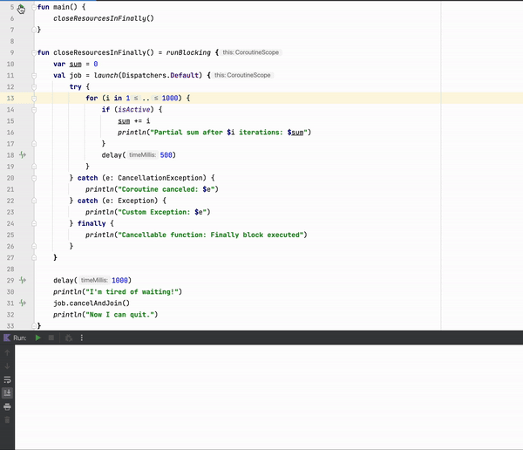Viewport: 523px width, 450px height.
Task: Collapse the closeResourcesInFinally fold marker on line 9
Action: point(33,52)
